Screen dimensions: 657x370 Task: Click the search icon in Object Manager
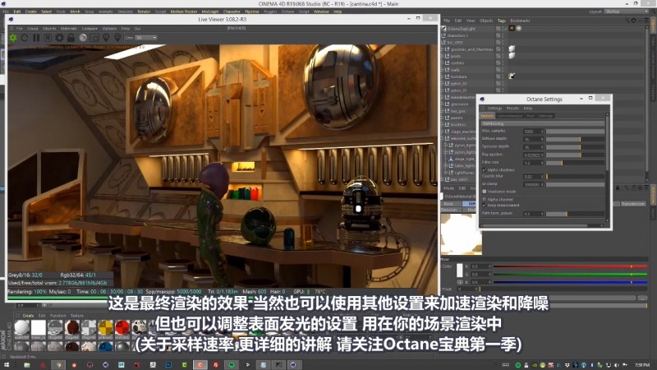pos(627,20)
